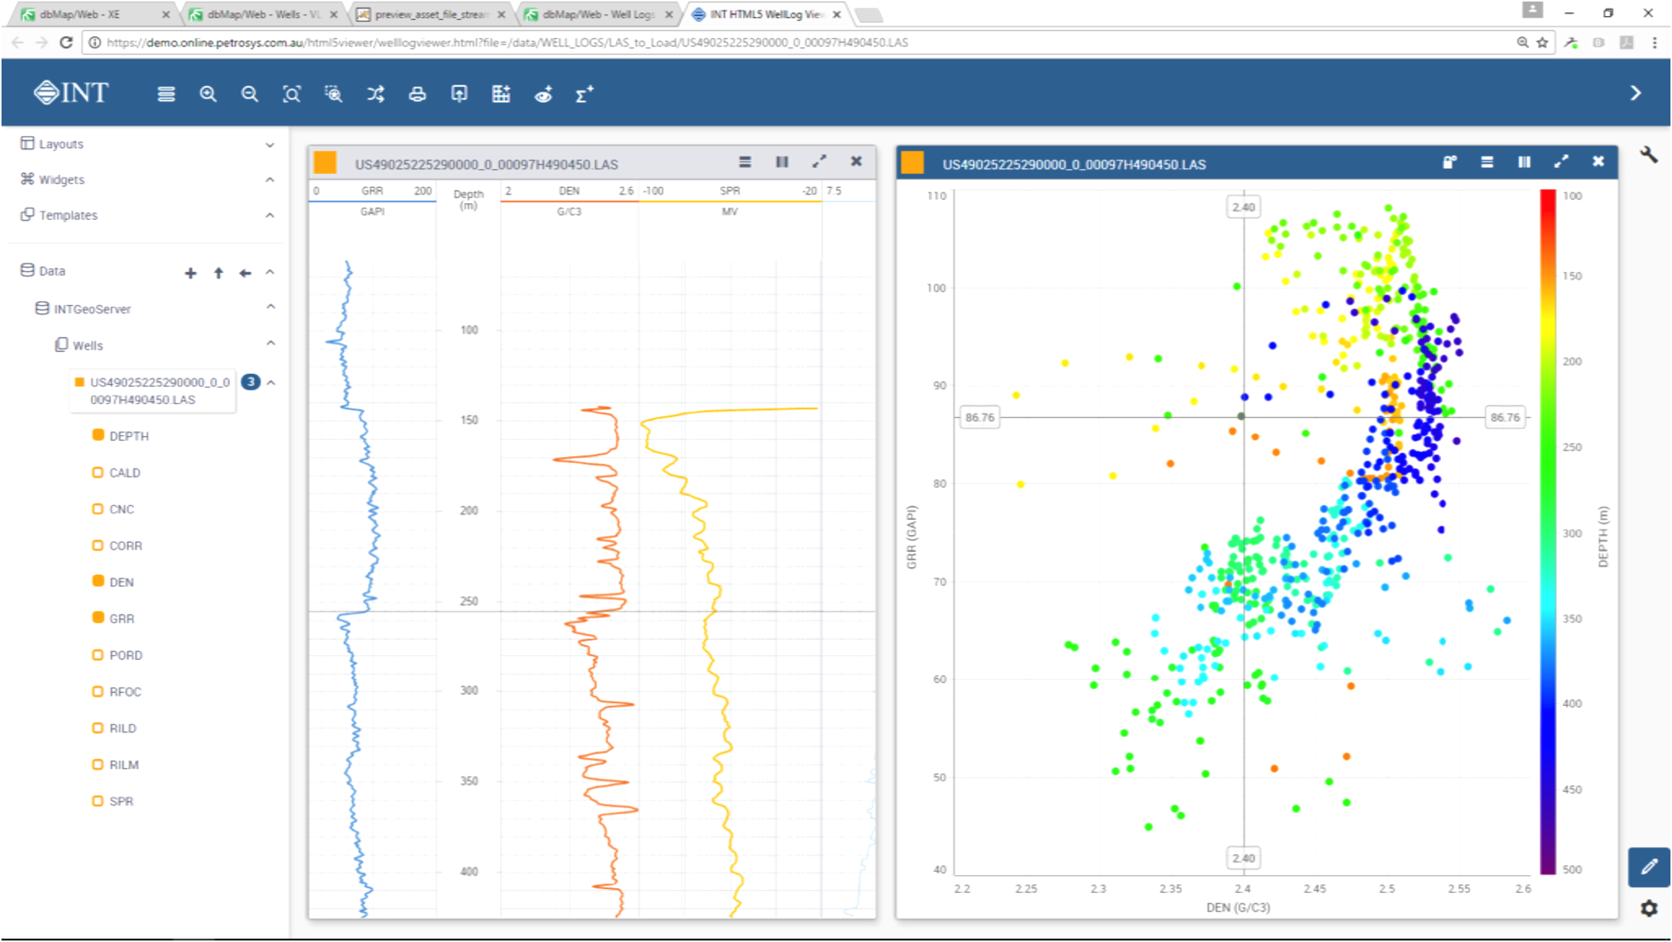The image size is (1672, 942).
Task: Click the depth color scale bar
Action: tap(1548, 532)
